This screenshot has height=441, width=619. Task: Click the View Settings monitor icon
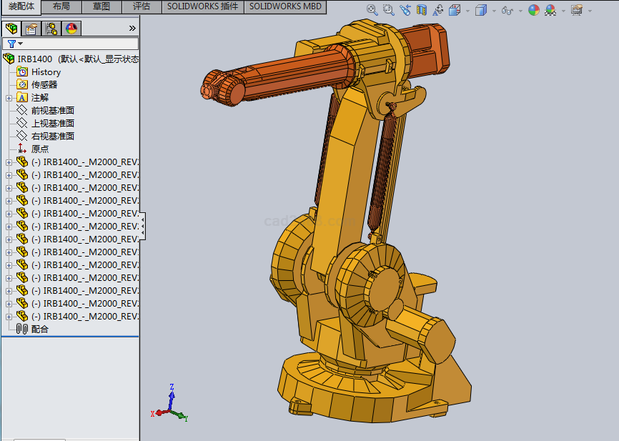point(577,10)
